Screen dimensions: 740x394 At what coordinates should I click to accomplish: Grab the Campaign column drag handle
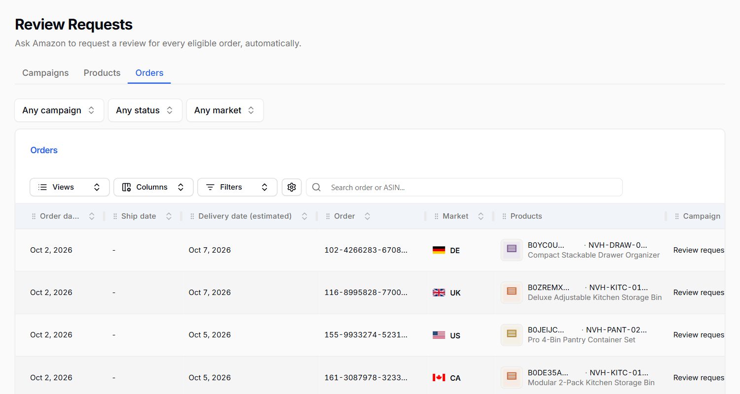pyautogui.click(x=677, y=216)
